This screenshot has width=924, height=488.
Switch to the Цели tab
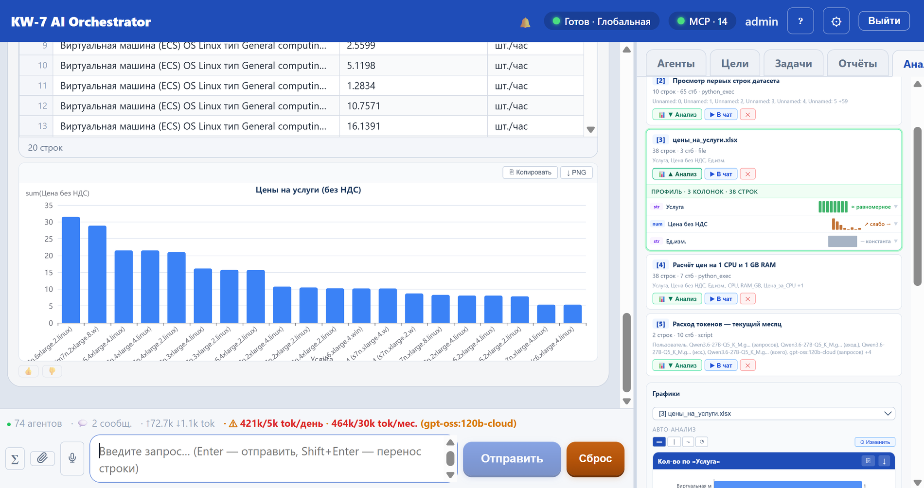click(734, 64)
